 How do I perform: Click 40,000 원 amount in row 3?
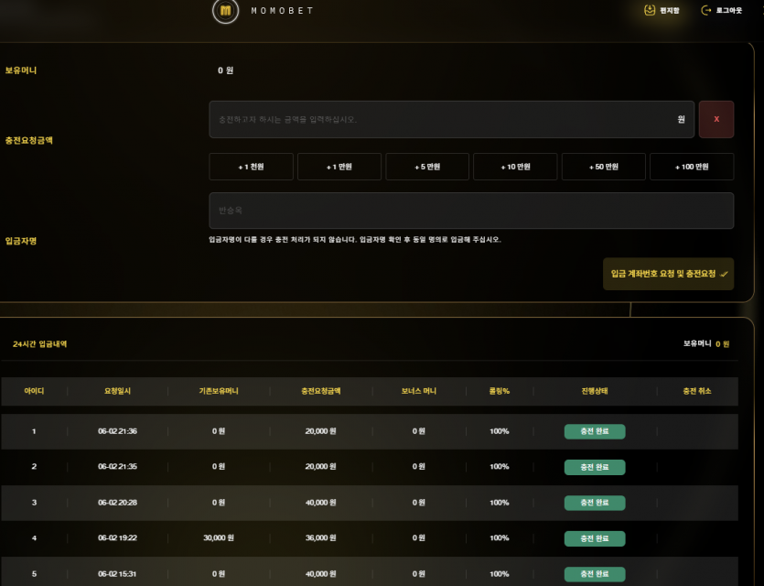[x=320, y=503]
